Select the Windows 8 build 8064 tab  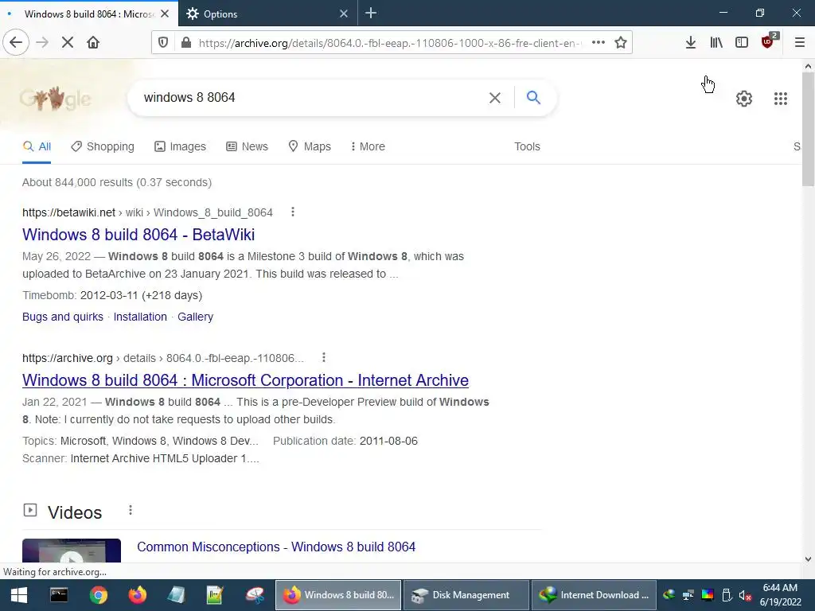pyautogui.click(x=89, y=14)
